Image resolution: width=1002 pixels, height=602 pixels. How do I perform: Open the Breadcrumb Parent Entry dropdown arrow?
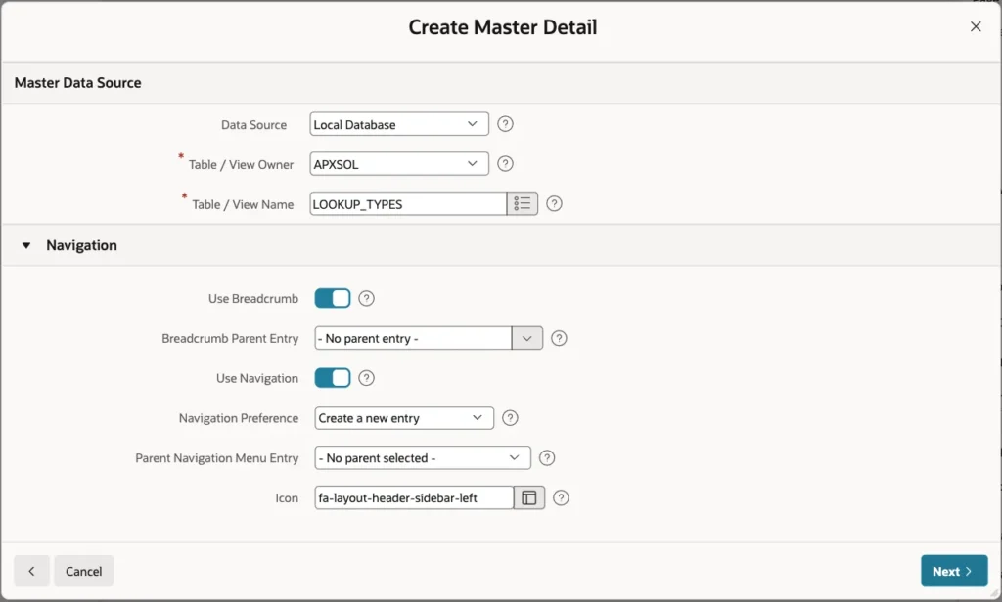point(527,338)
